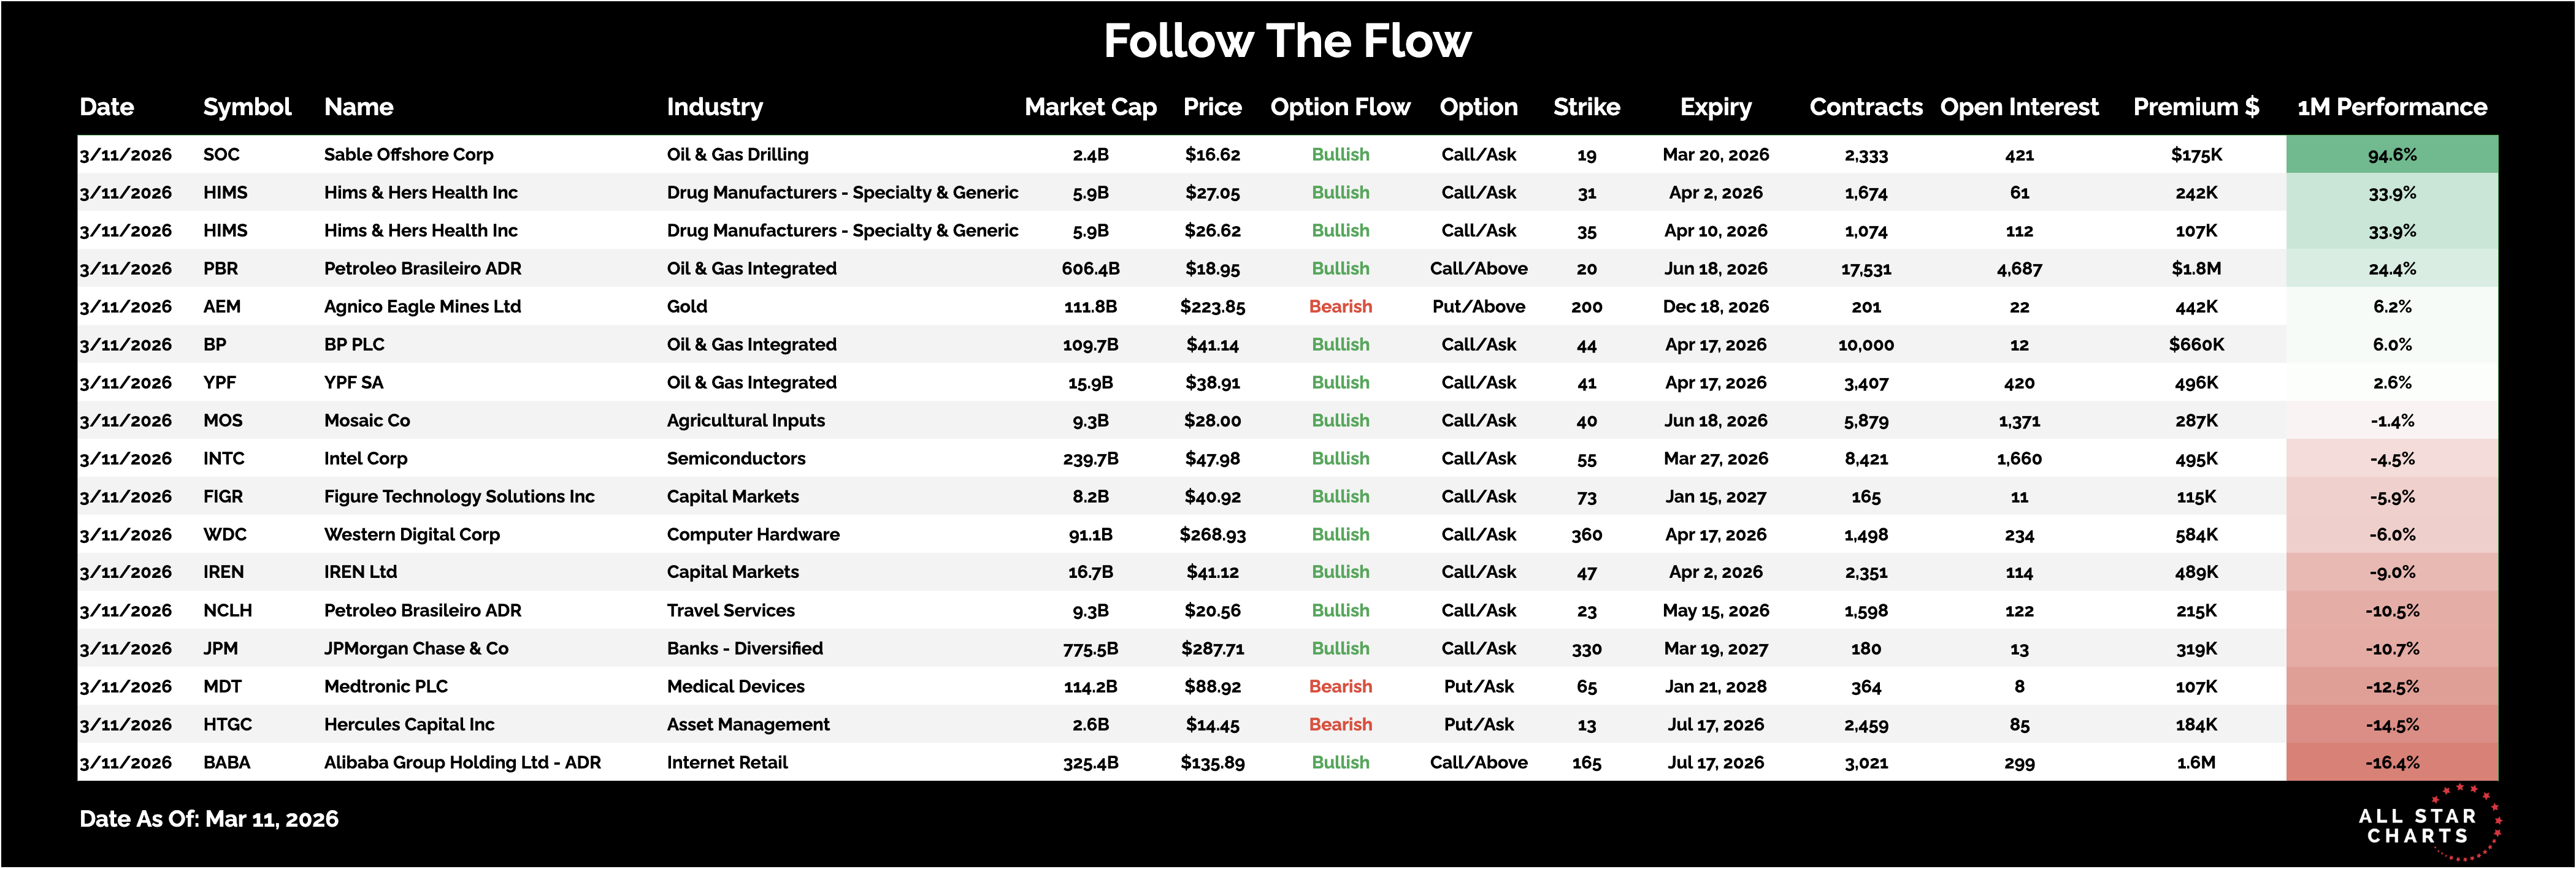Click the Expiry column header
The height and width of the screenshot is (869, 2576).
[x=1715, y=107]
